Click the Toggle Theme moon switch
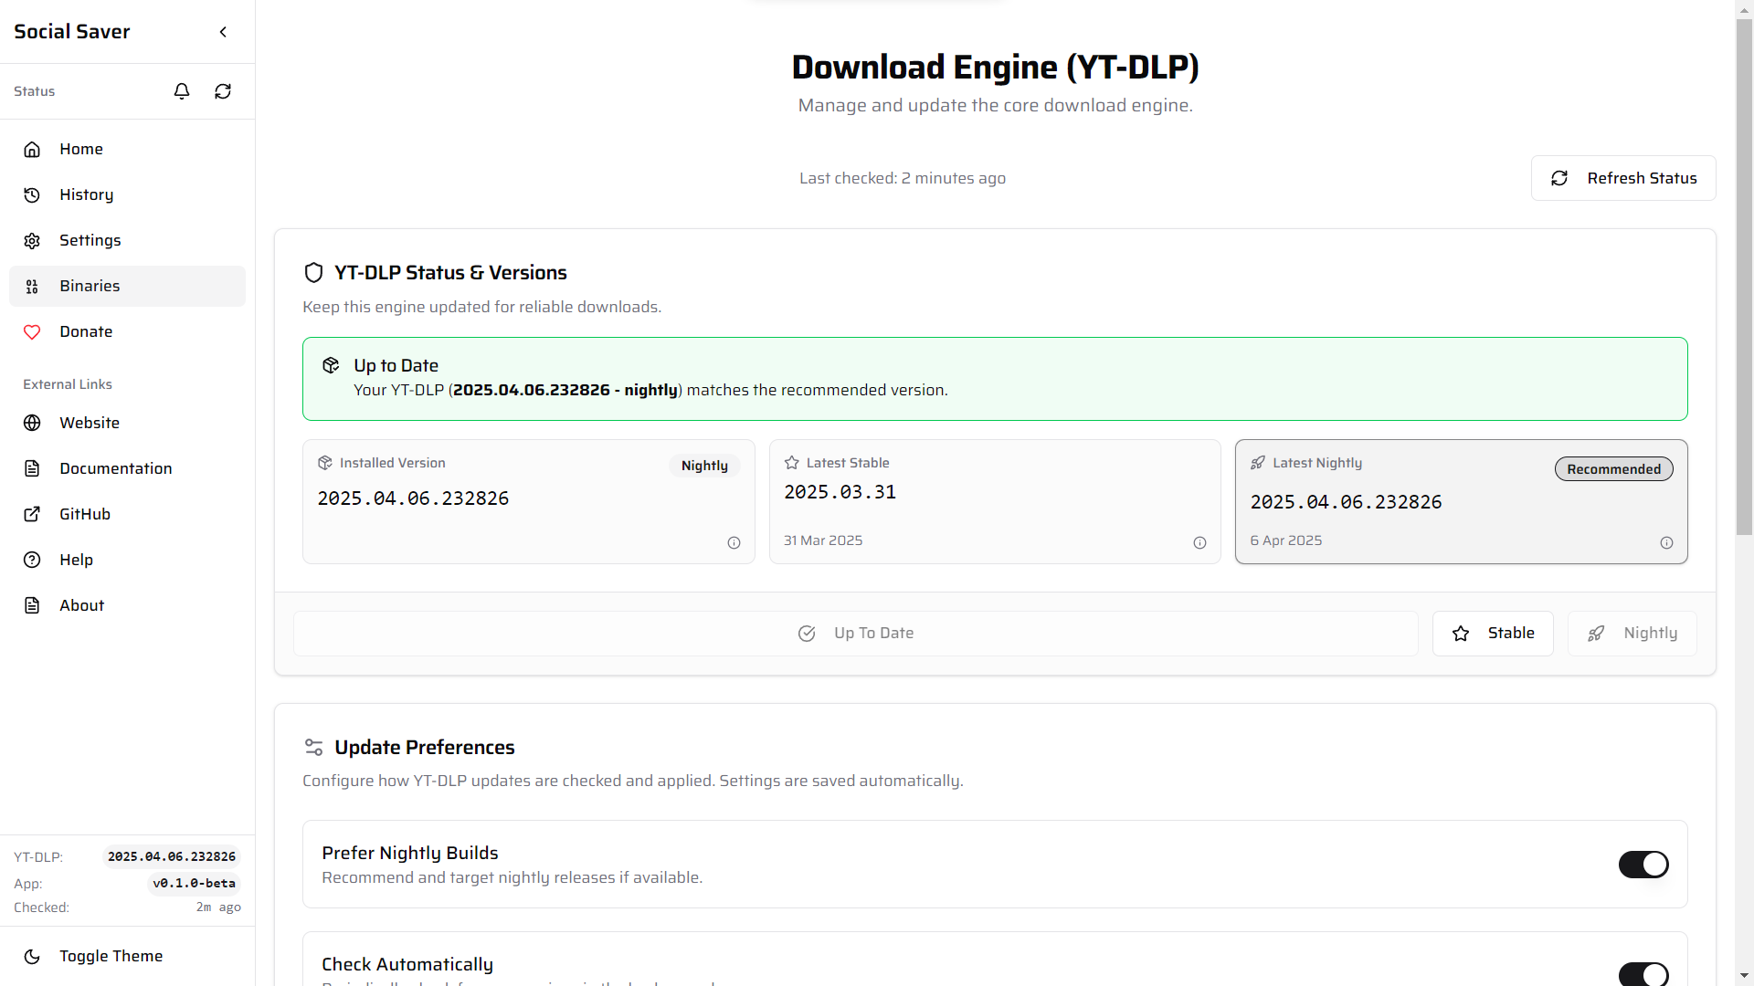 (32, 956)
